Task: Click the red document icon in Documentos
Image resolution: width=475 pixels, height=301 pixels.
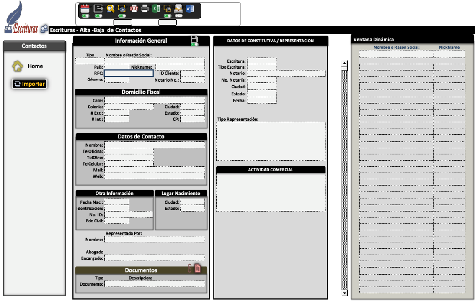Action: pyautogui.click(x=198, y=269)
